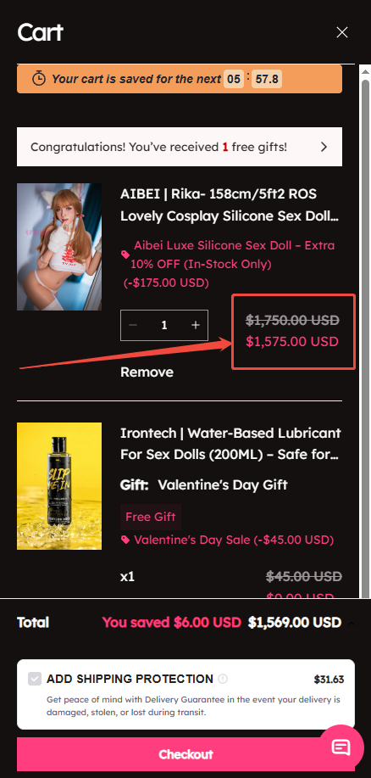Click the pink discount tag icon for Aibei Luxe
Screen dimensions: 371x778
pyautogui.click(x=125, y=255)
